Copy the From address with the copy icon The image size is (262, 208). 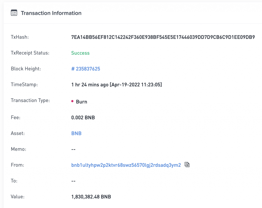(187, 165)
